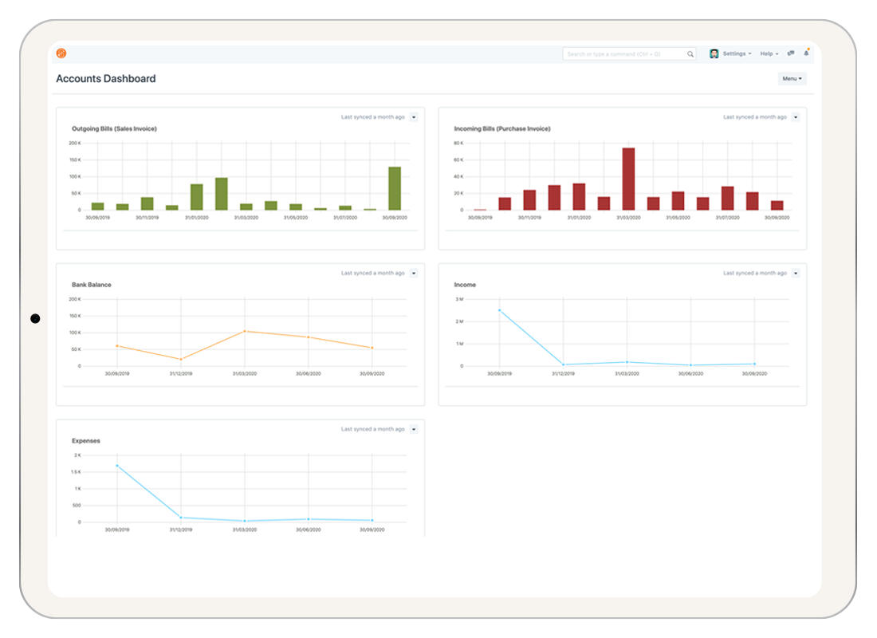Viewport: 877px width, 638px height.
Task: Click Income 'Last synced a month ago' text
Action: tap(755, 274)
